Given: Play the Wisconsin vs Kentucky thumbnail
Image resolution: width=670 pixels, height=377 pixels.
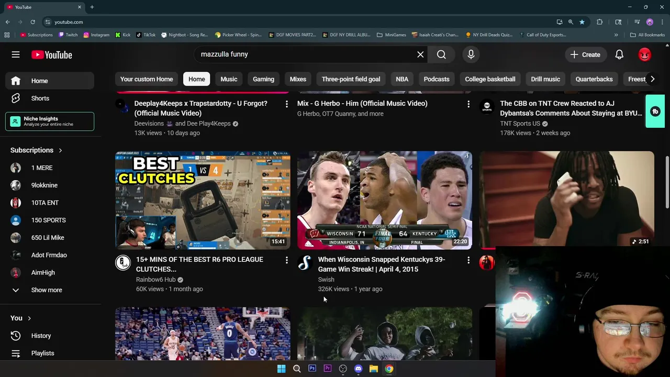Looking at the screenshot, I should pos(385,201).
